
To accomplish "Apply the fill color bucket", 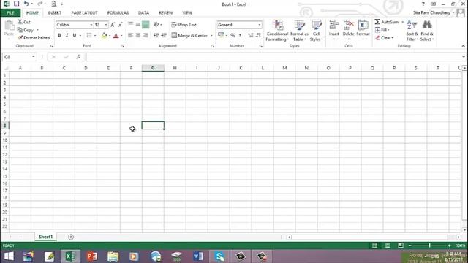I will click(104, 36).
